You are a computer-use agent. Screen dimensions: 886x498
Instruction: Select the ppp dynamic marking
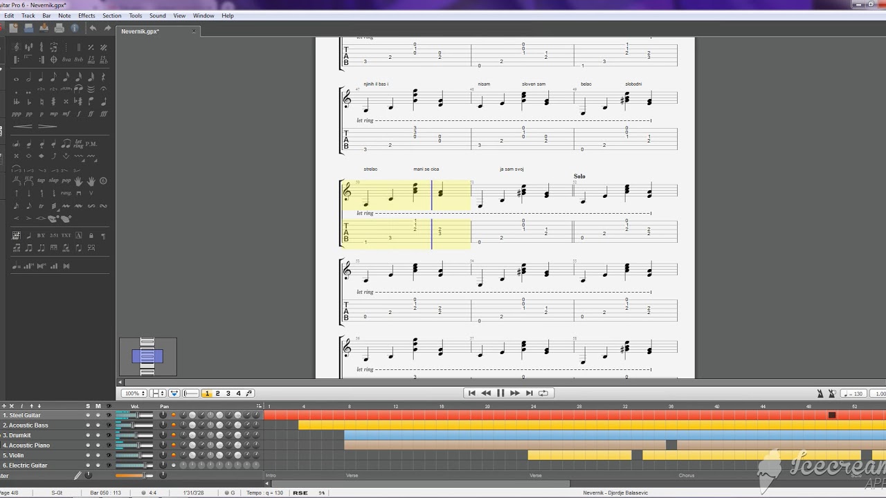16,113
